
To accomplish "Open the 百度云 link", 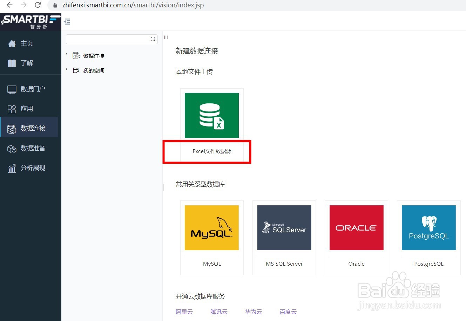I will click(288, 312).
